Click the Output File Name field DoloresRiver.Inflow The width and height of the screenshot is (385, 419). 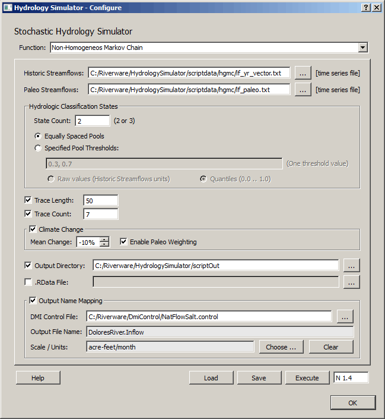click(220, 332)
